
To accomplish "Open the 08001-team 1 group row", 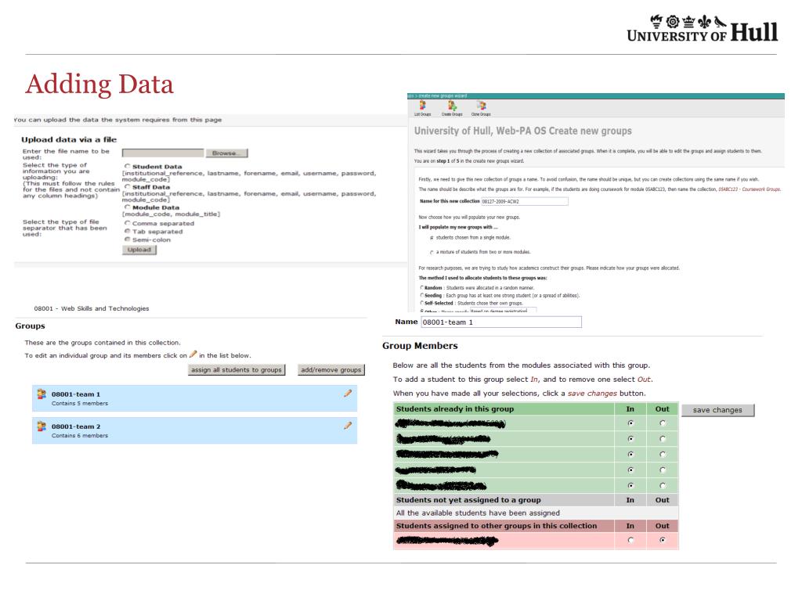I will (194, 398).
